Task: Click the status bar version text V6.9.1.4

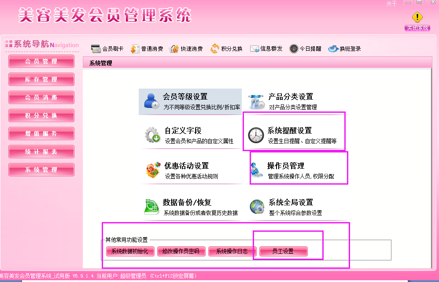Action: 83,276
